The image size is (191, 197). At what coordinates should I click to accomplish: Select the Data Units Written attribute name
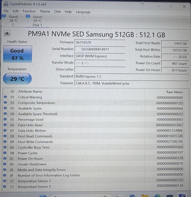[x=32, y=131]
